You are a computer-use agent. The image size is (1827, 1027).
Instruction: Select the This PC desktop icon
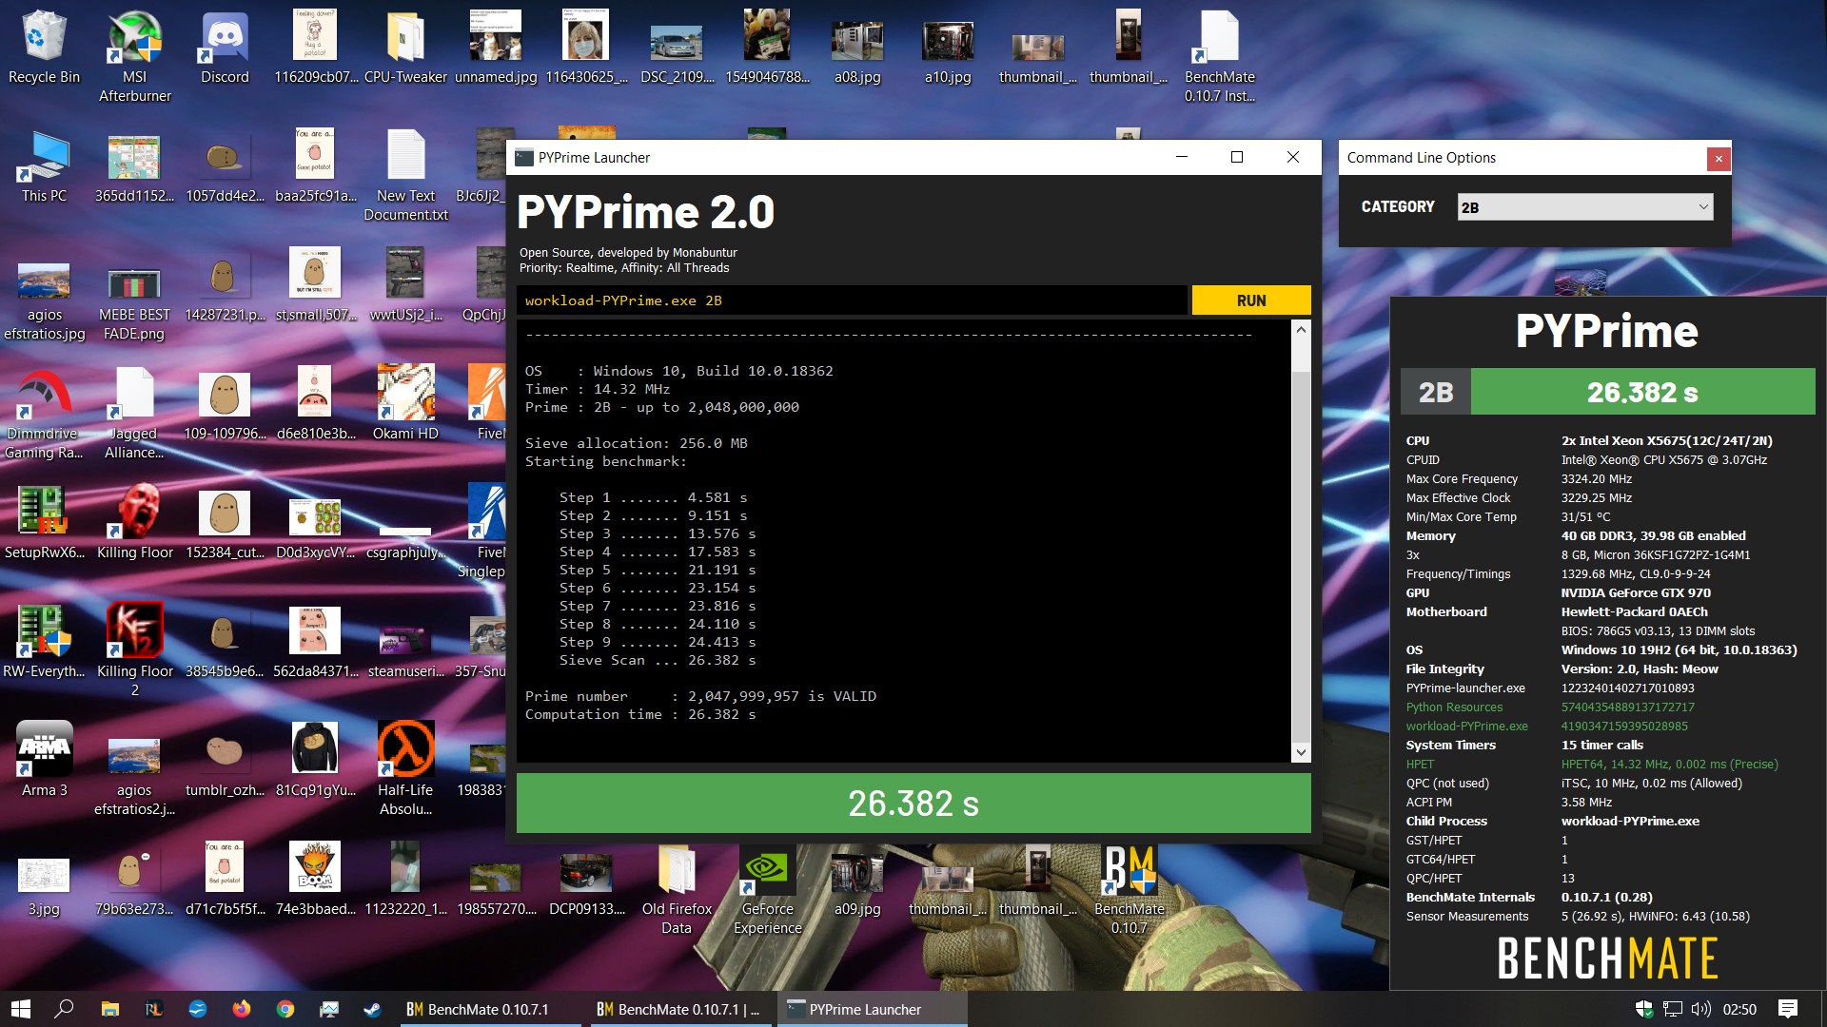click(x=44, y=166)
